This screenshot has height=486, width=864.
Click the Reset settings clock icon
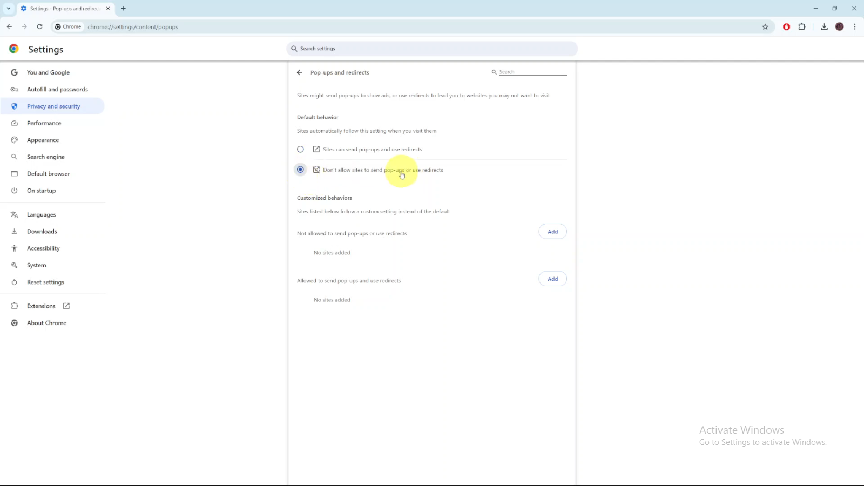(15, 282)
